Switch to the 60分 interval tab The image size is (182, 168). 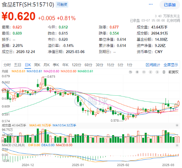[x=88, y=65]
